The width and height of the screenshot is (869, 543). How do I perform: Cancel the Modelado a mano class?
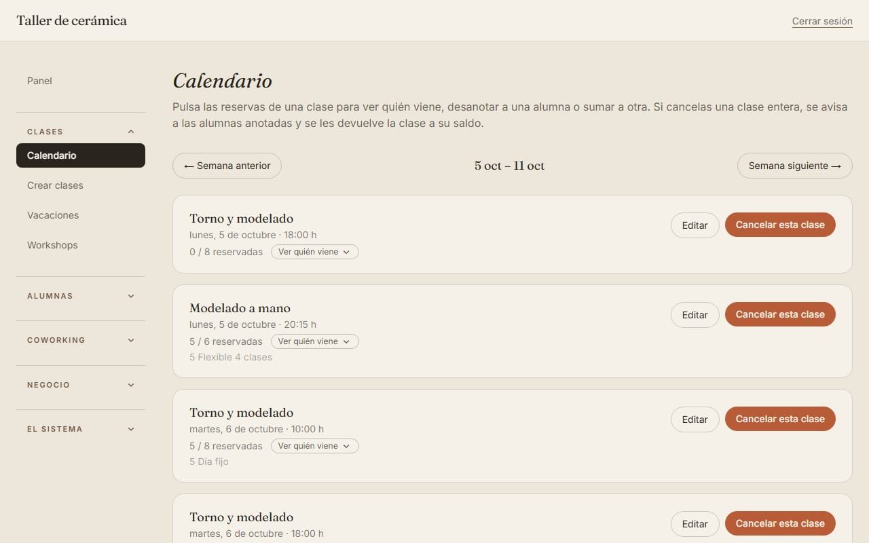(x=780, y=314)
